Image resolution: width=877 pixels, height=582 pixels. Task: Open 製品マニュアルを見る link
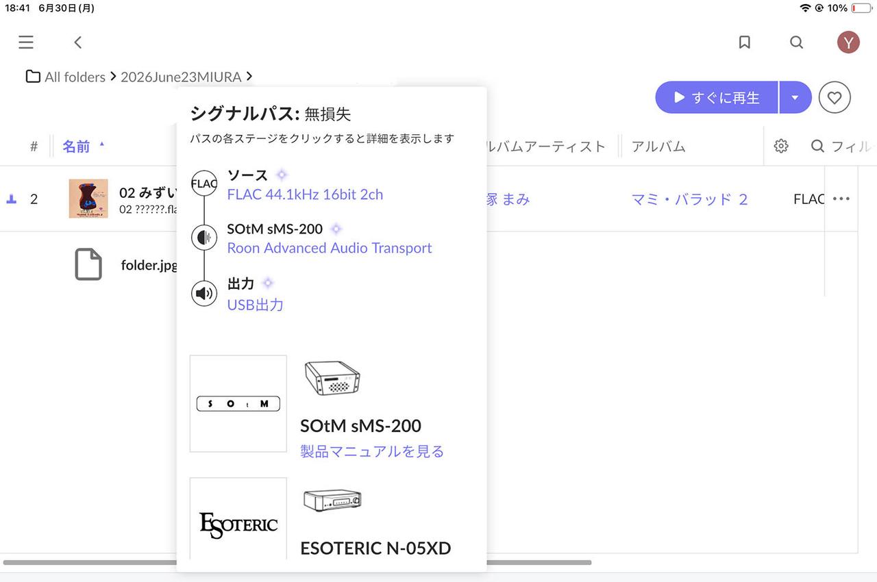[372, 451]
